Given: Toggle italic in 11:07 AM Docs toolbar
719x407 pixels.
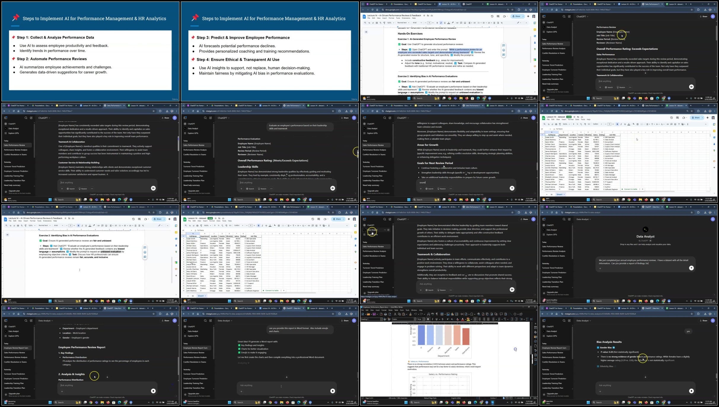Looking at the screenshot, I should (441, 23).
